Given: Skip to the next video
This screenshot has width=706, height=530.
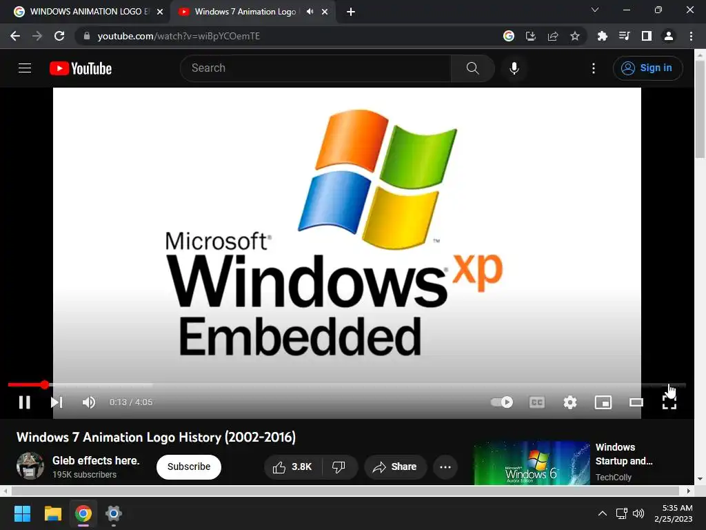Looking at the screenshot, I should tap(57, 402).
